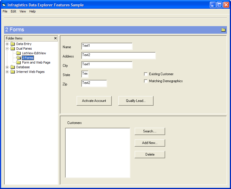Viewport: 231px width, 189px height.
Task: Collapse the Dual Panes tree node
Action: (x=7, y=48)
